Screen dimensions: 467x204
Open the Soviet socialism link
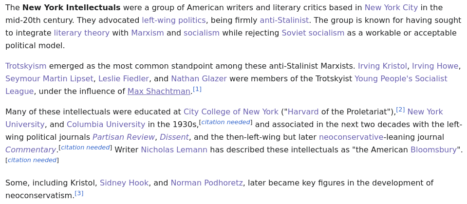pyautogui.click(x=313, y=33)
